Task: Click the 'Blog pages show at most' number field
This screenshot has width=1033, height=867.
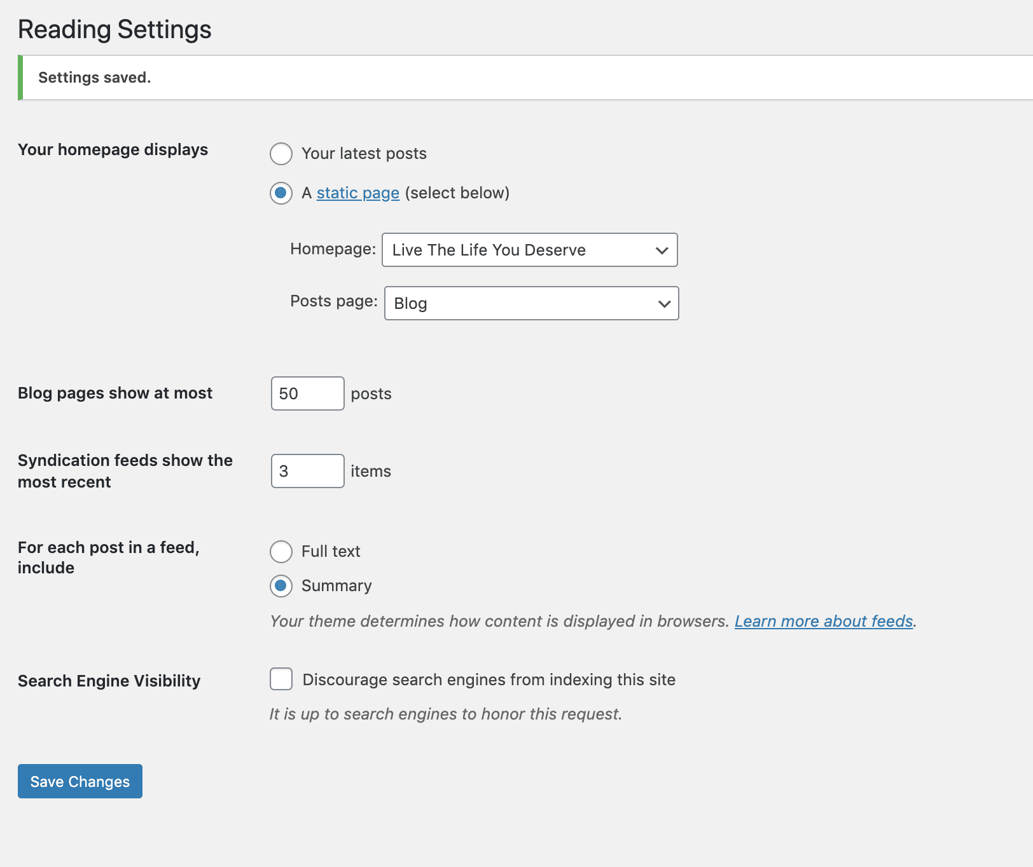Action: coord(308,393)
